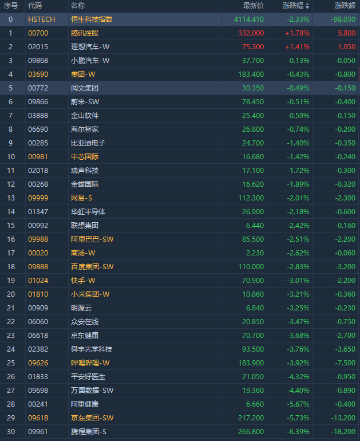The width and height of the screenshot is (360, 441).
Task: Select 百度集团-SW stock name
Action: point(92,267)
